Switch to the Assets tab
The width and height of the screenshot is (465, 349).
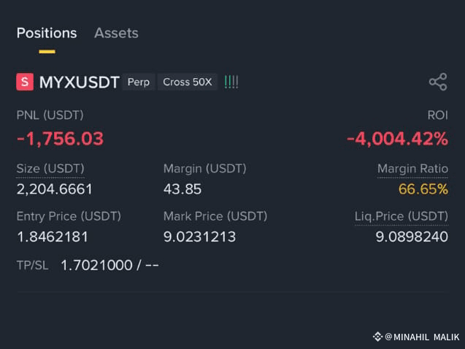[x=116, y=33]
